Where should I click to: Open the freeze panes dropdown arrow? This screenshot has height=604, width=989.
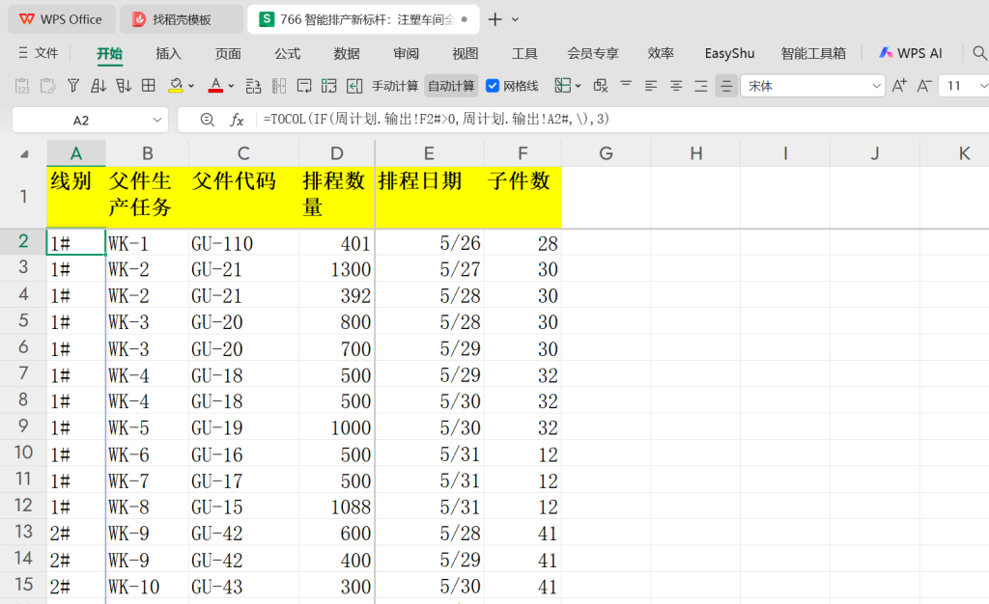coord(578,86)
